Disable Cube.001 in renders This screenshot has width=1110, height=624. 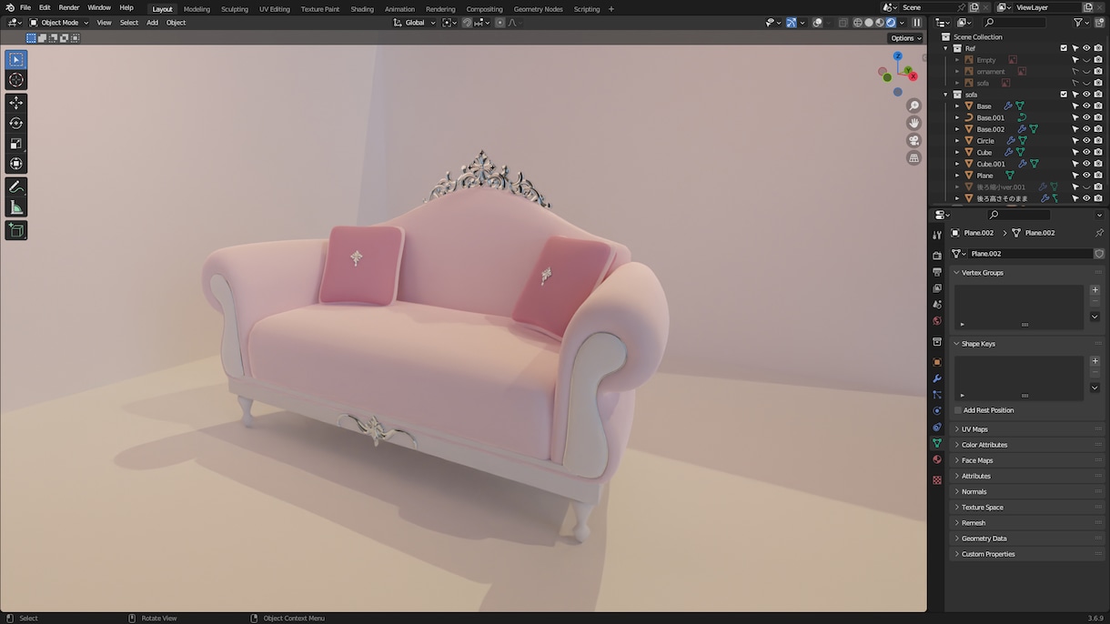[x=1098, y=164]
